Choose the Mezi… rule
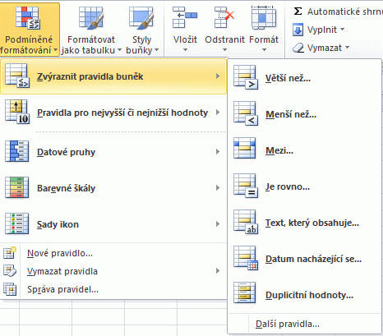383x336 pixels. pyautogui.click(x=304, y=150)
